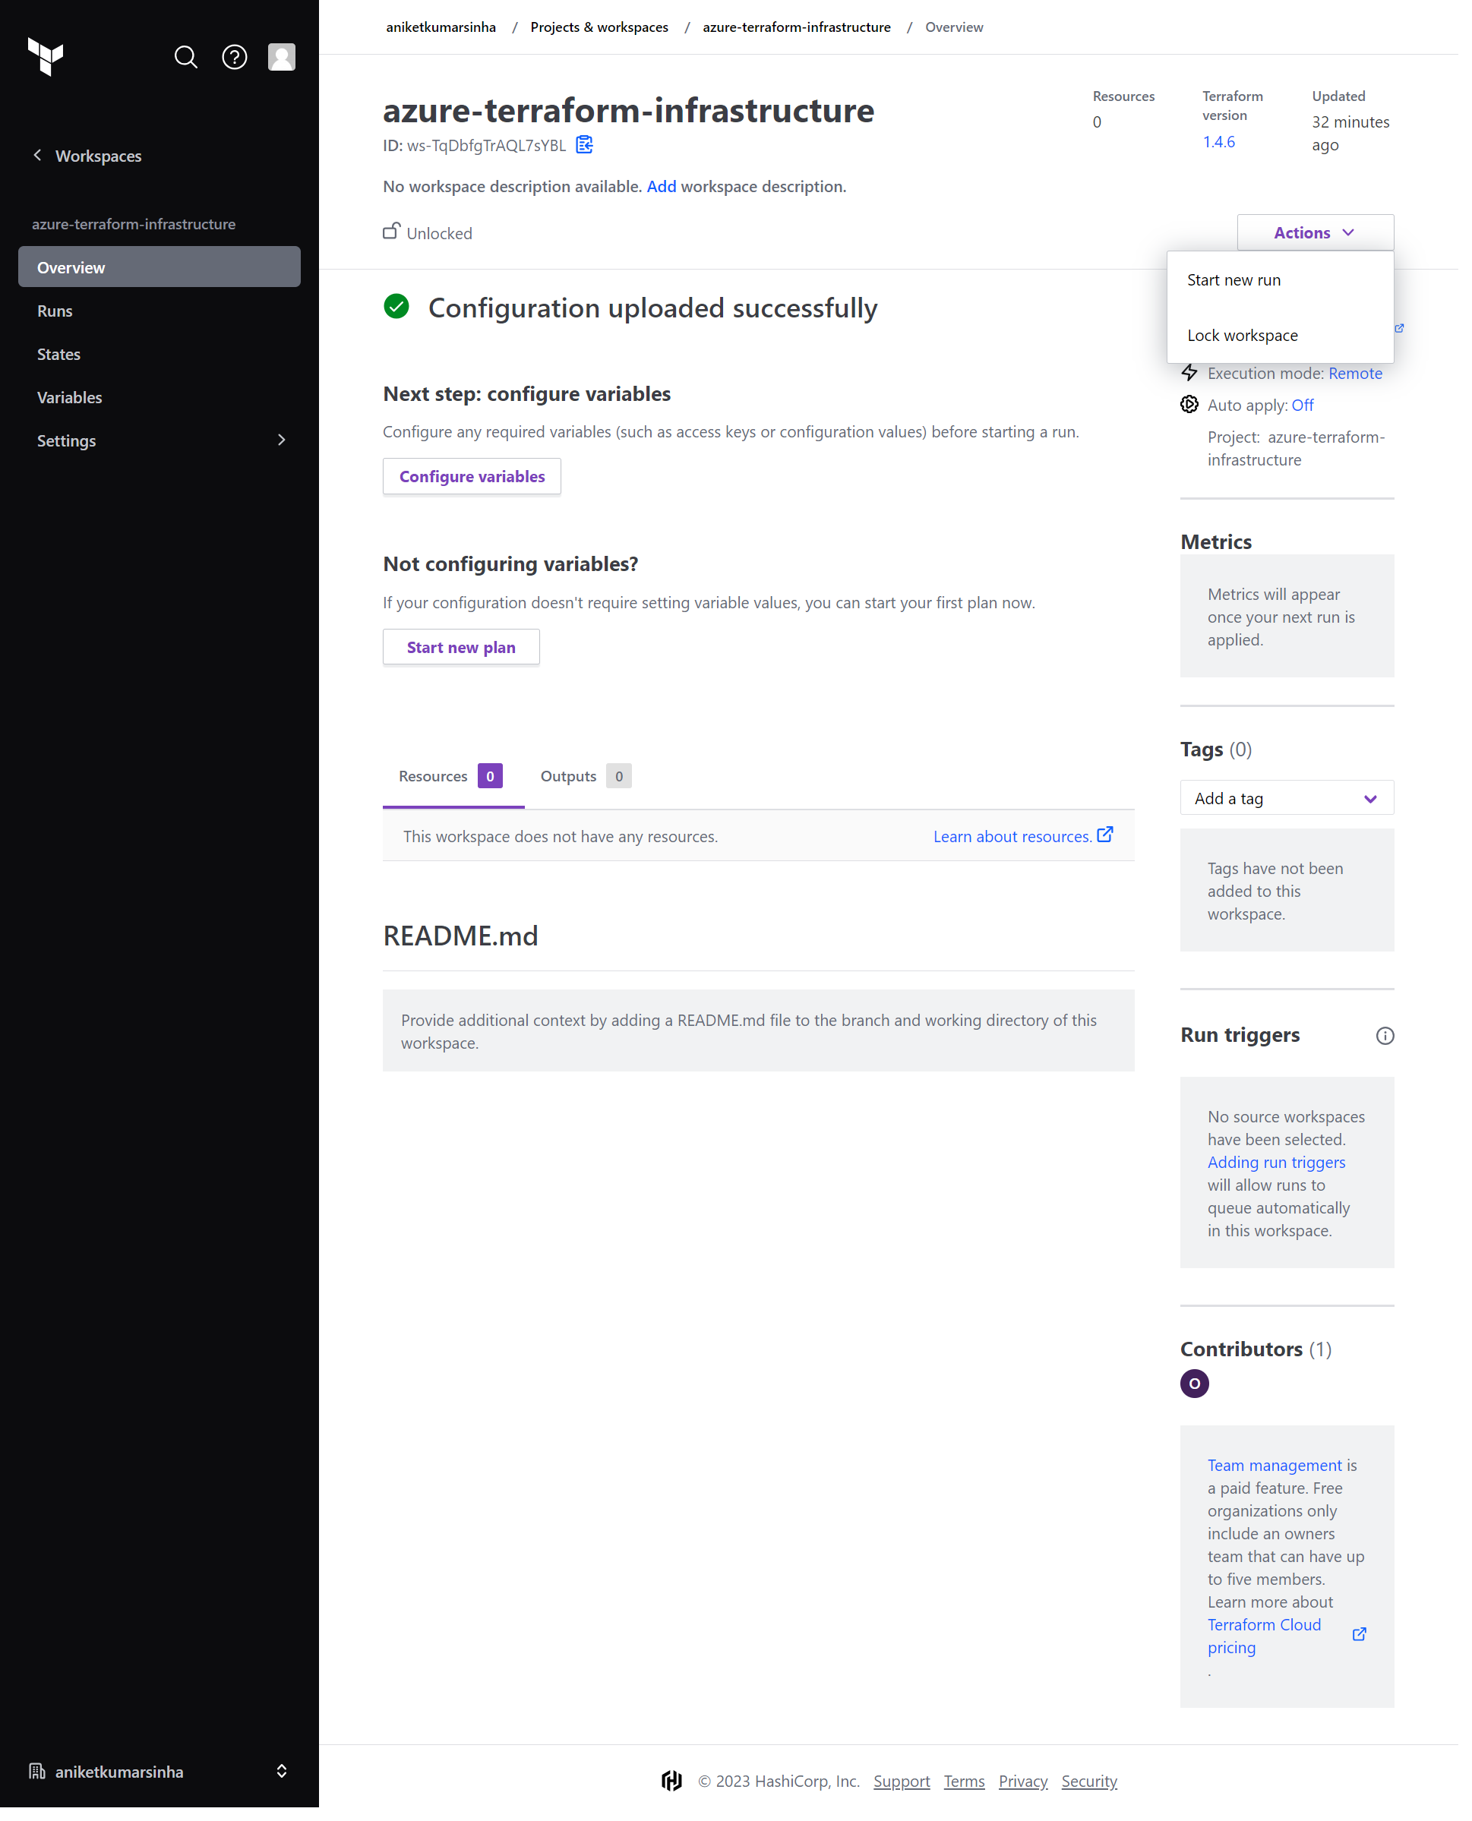
Task: Click the Terraform logo icon
Action: (46, 58)
